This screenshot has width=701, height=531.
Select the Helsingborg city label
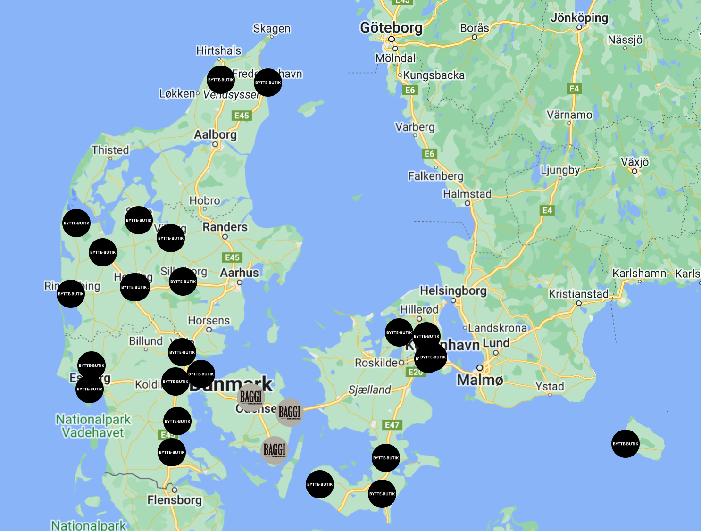pos(453,290)
